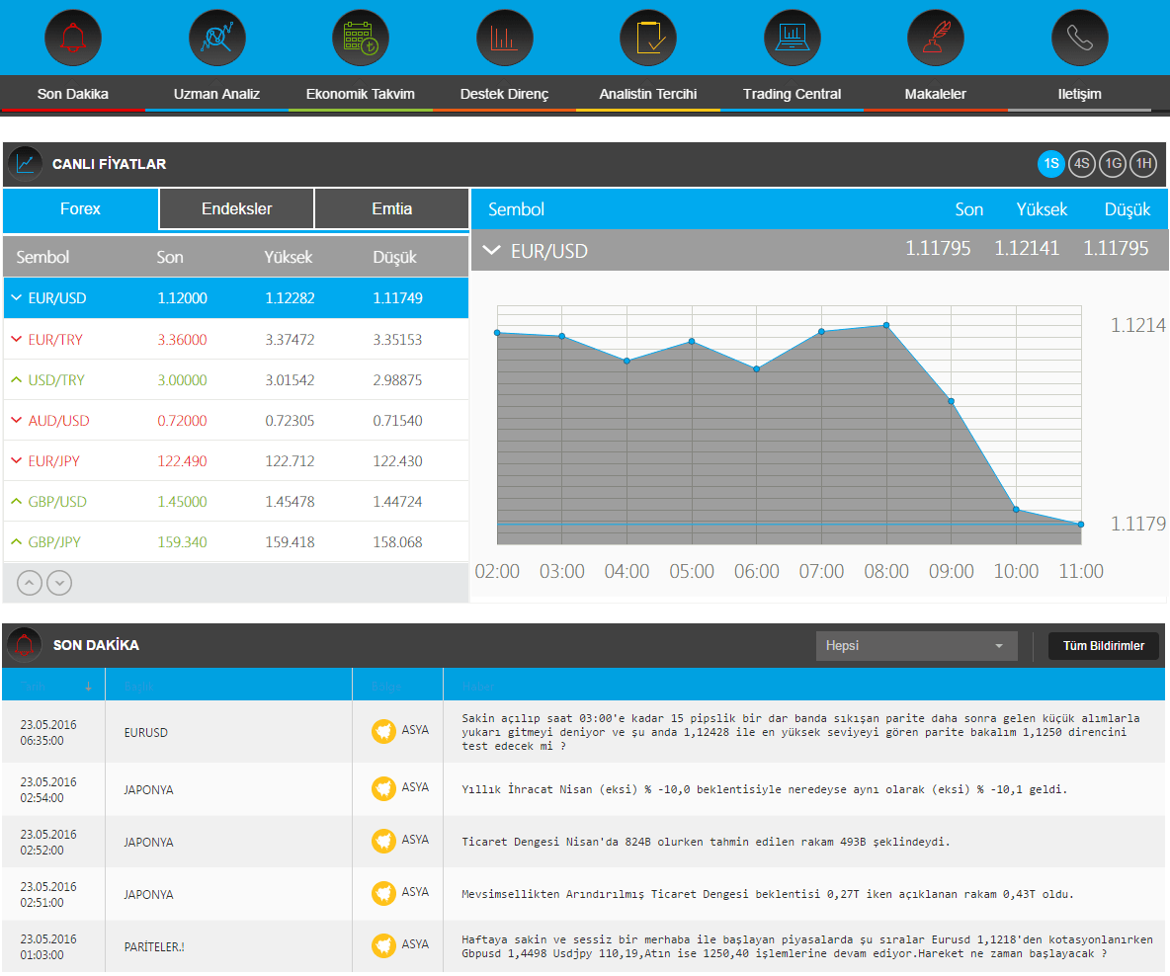Open the Analistin Tercihi clipboard icon
1170x976 pixels.
tap(647, 38)
